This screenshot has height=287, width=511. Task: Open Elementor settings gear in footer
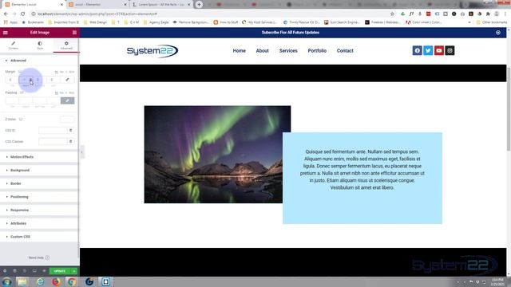5,271
